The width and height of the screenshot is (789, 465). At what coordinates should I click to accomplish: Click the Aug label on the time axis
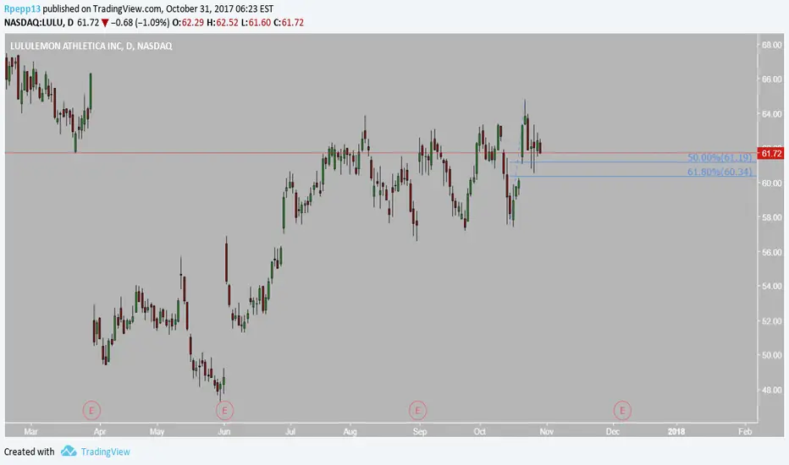point(350,431)
